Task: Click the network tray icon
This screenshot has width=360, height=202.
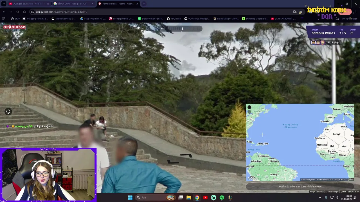Action: coord(332,198)
